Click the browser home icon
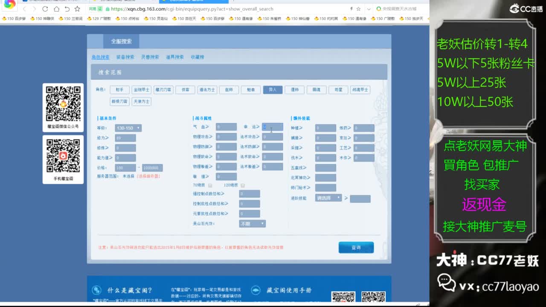This screenshot has height=307, width=546. (56, 8)
